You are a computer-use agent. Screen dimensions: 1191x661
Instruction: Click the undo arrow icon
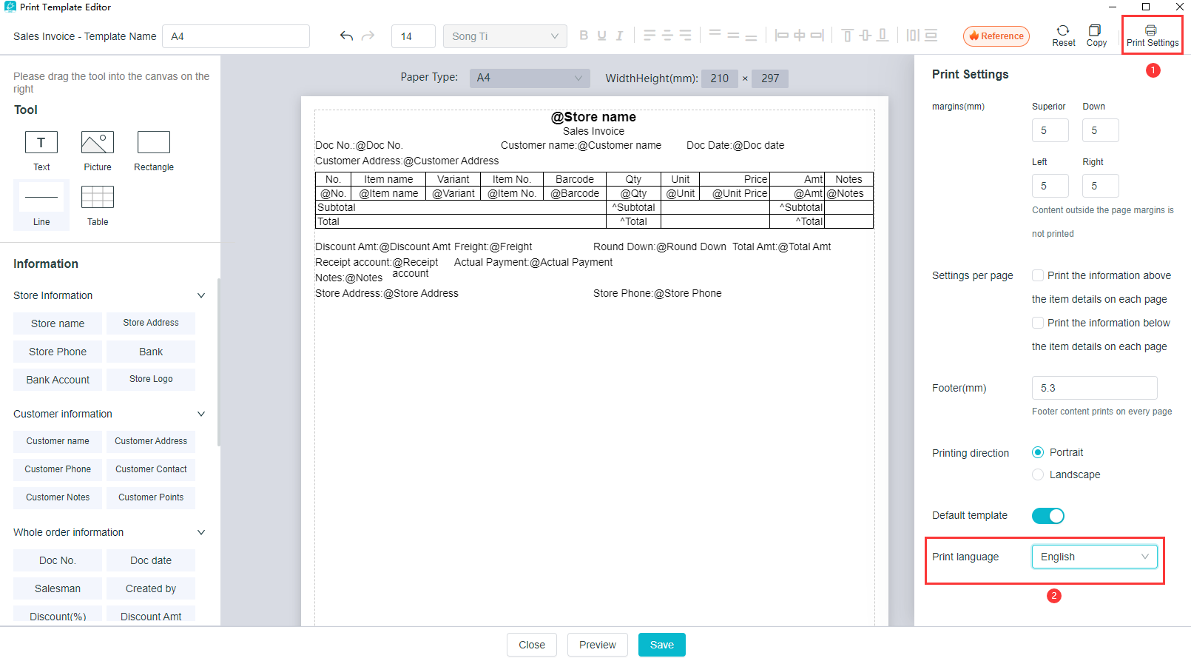tap(346, 36)
